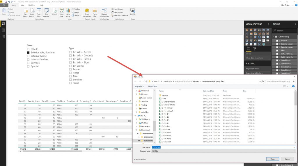The width and height of the screenshot is (298, 166).
Task: Switch to Data view in left sidebar
Action: pyautogui.click(x=3, y=30)
